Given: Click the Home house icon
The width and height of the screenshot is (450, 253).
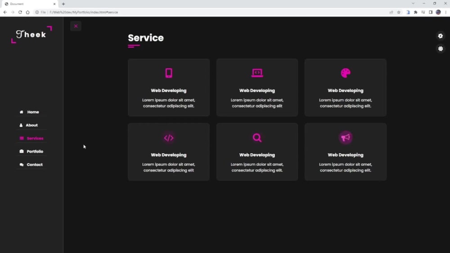Looking at the screenshot, I should click(21, 112).
